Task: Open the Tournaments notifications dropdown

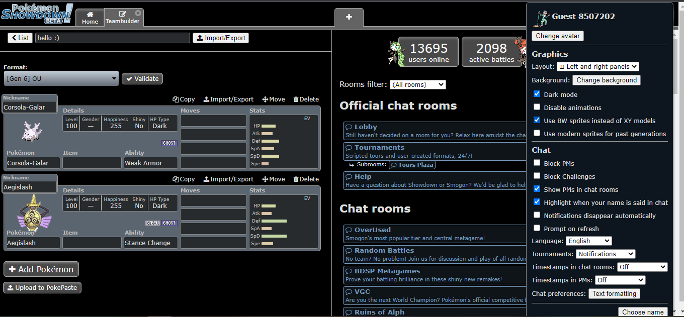Action: 605,254
